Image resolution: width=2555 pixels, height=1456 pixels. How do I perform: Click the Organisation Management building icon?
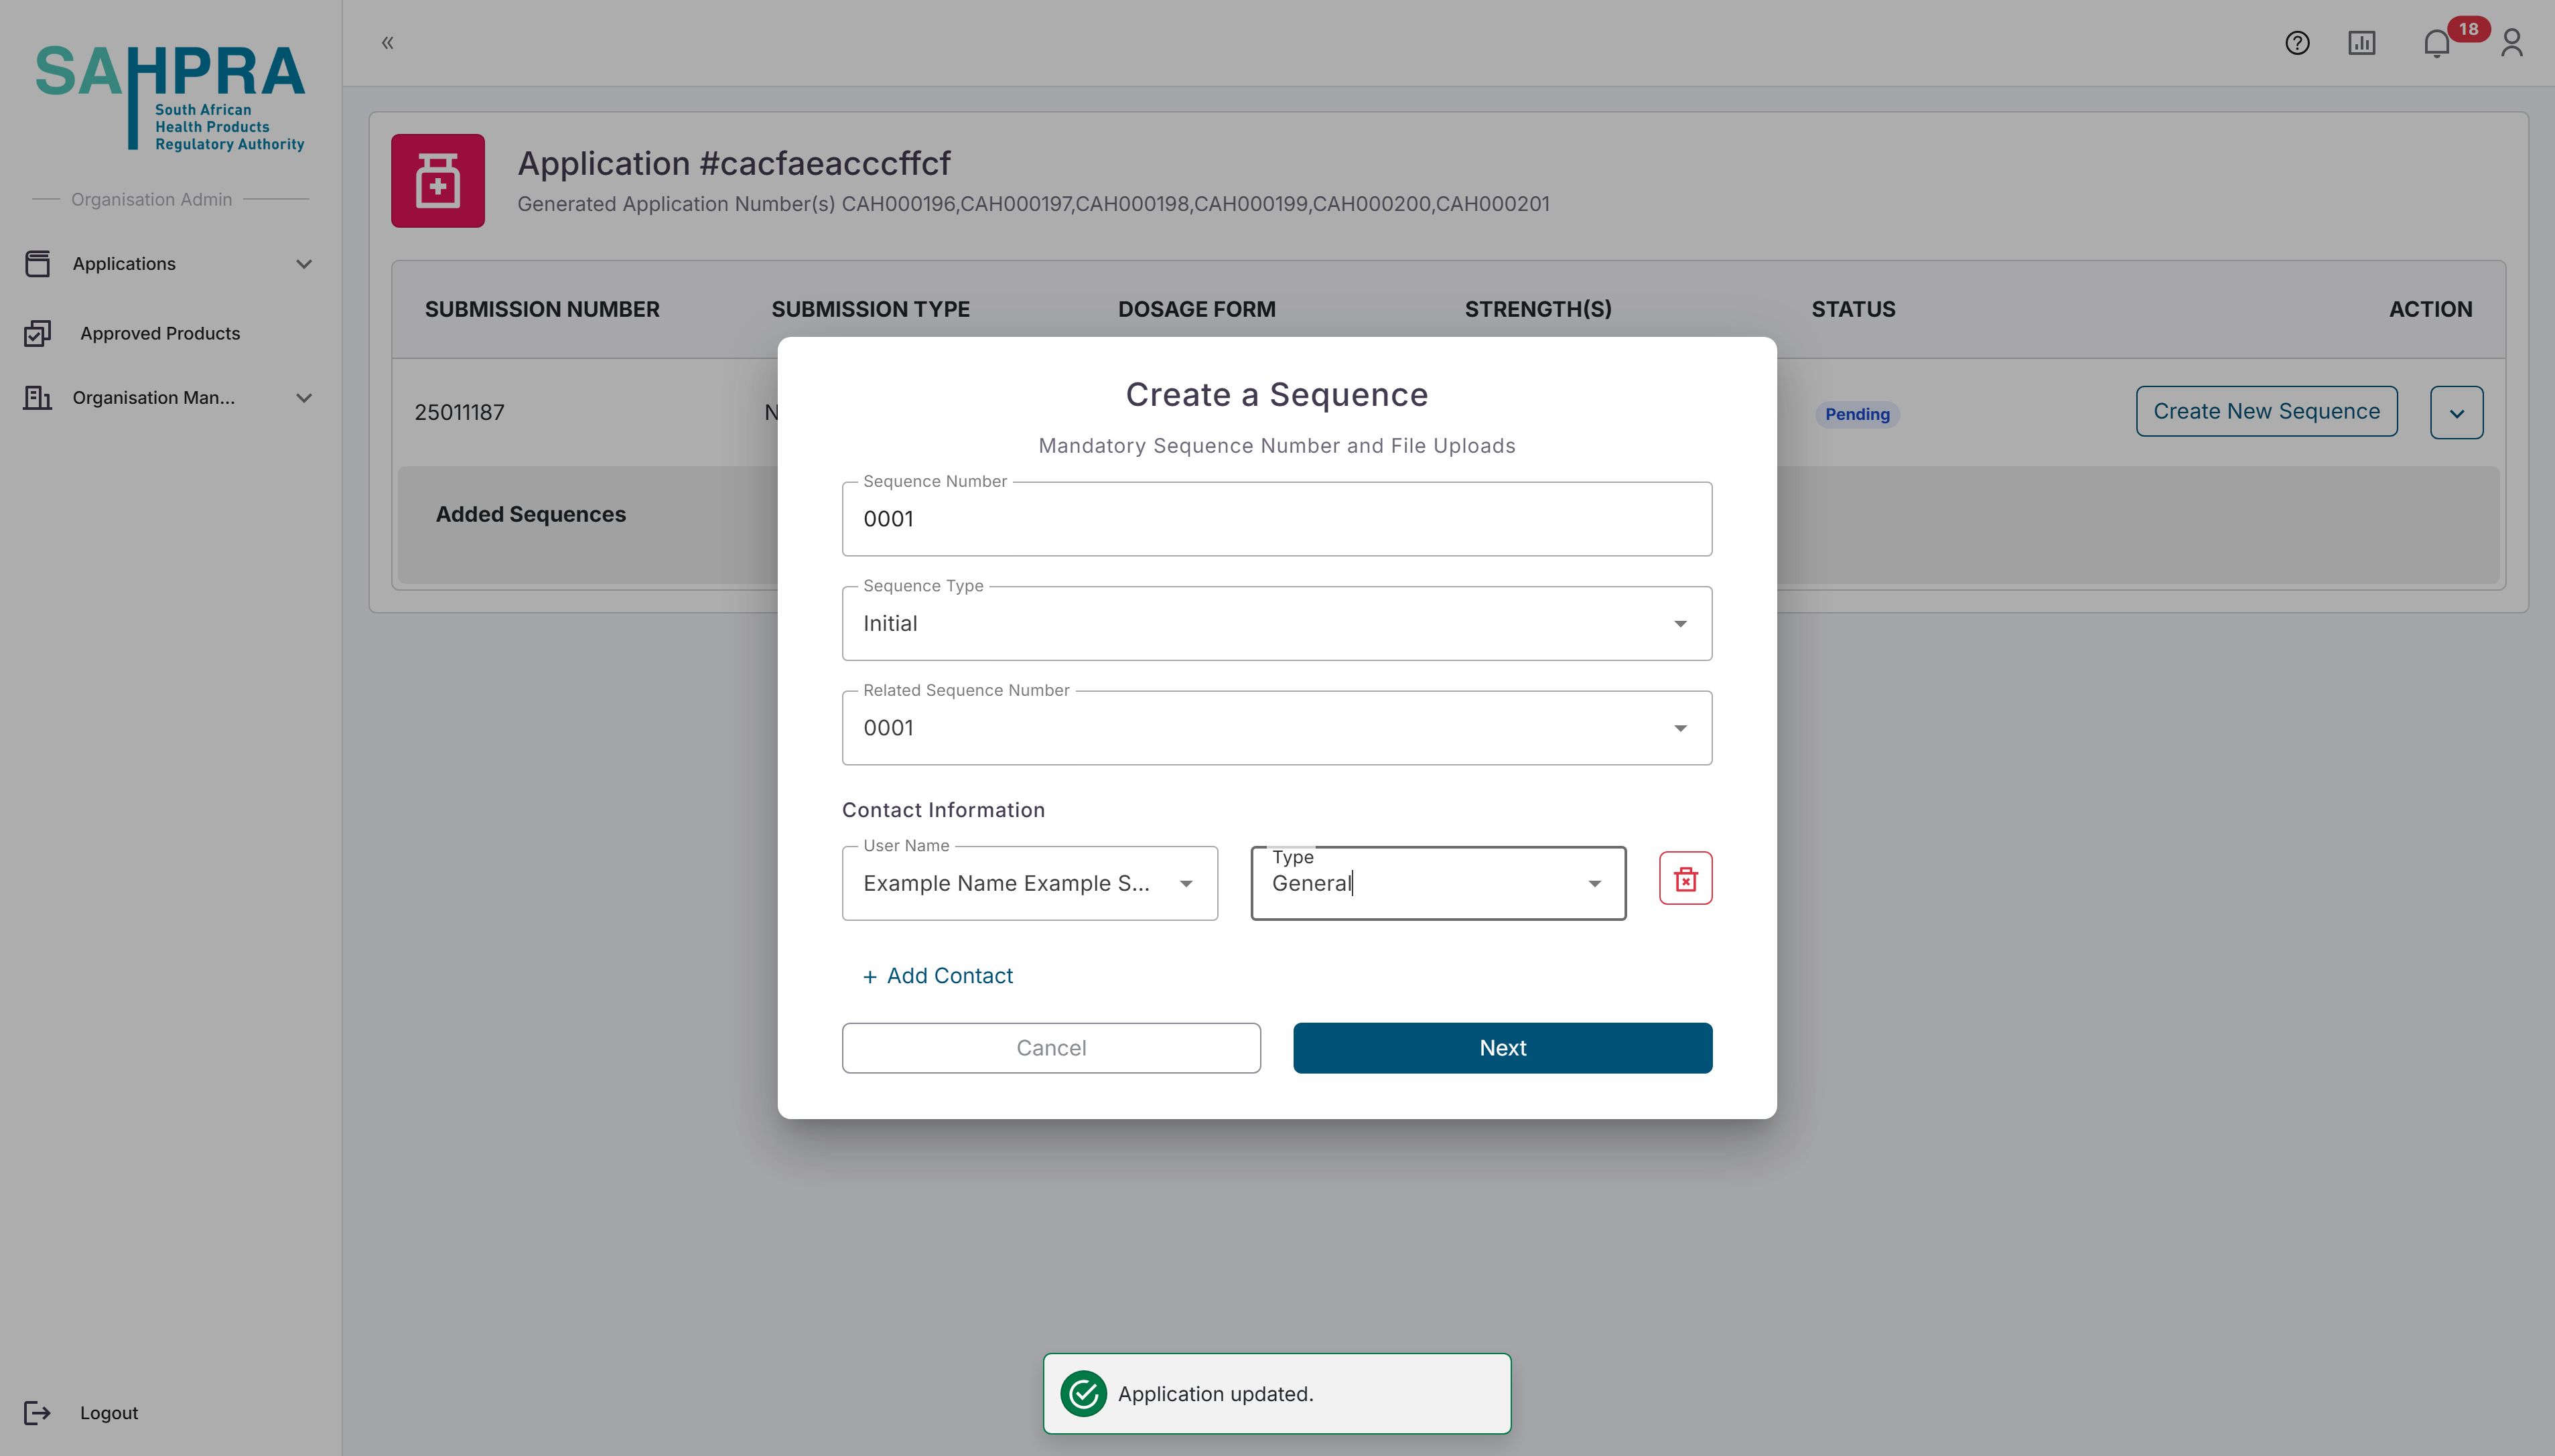(37, 398)
